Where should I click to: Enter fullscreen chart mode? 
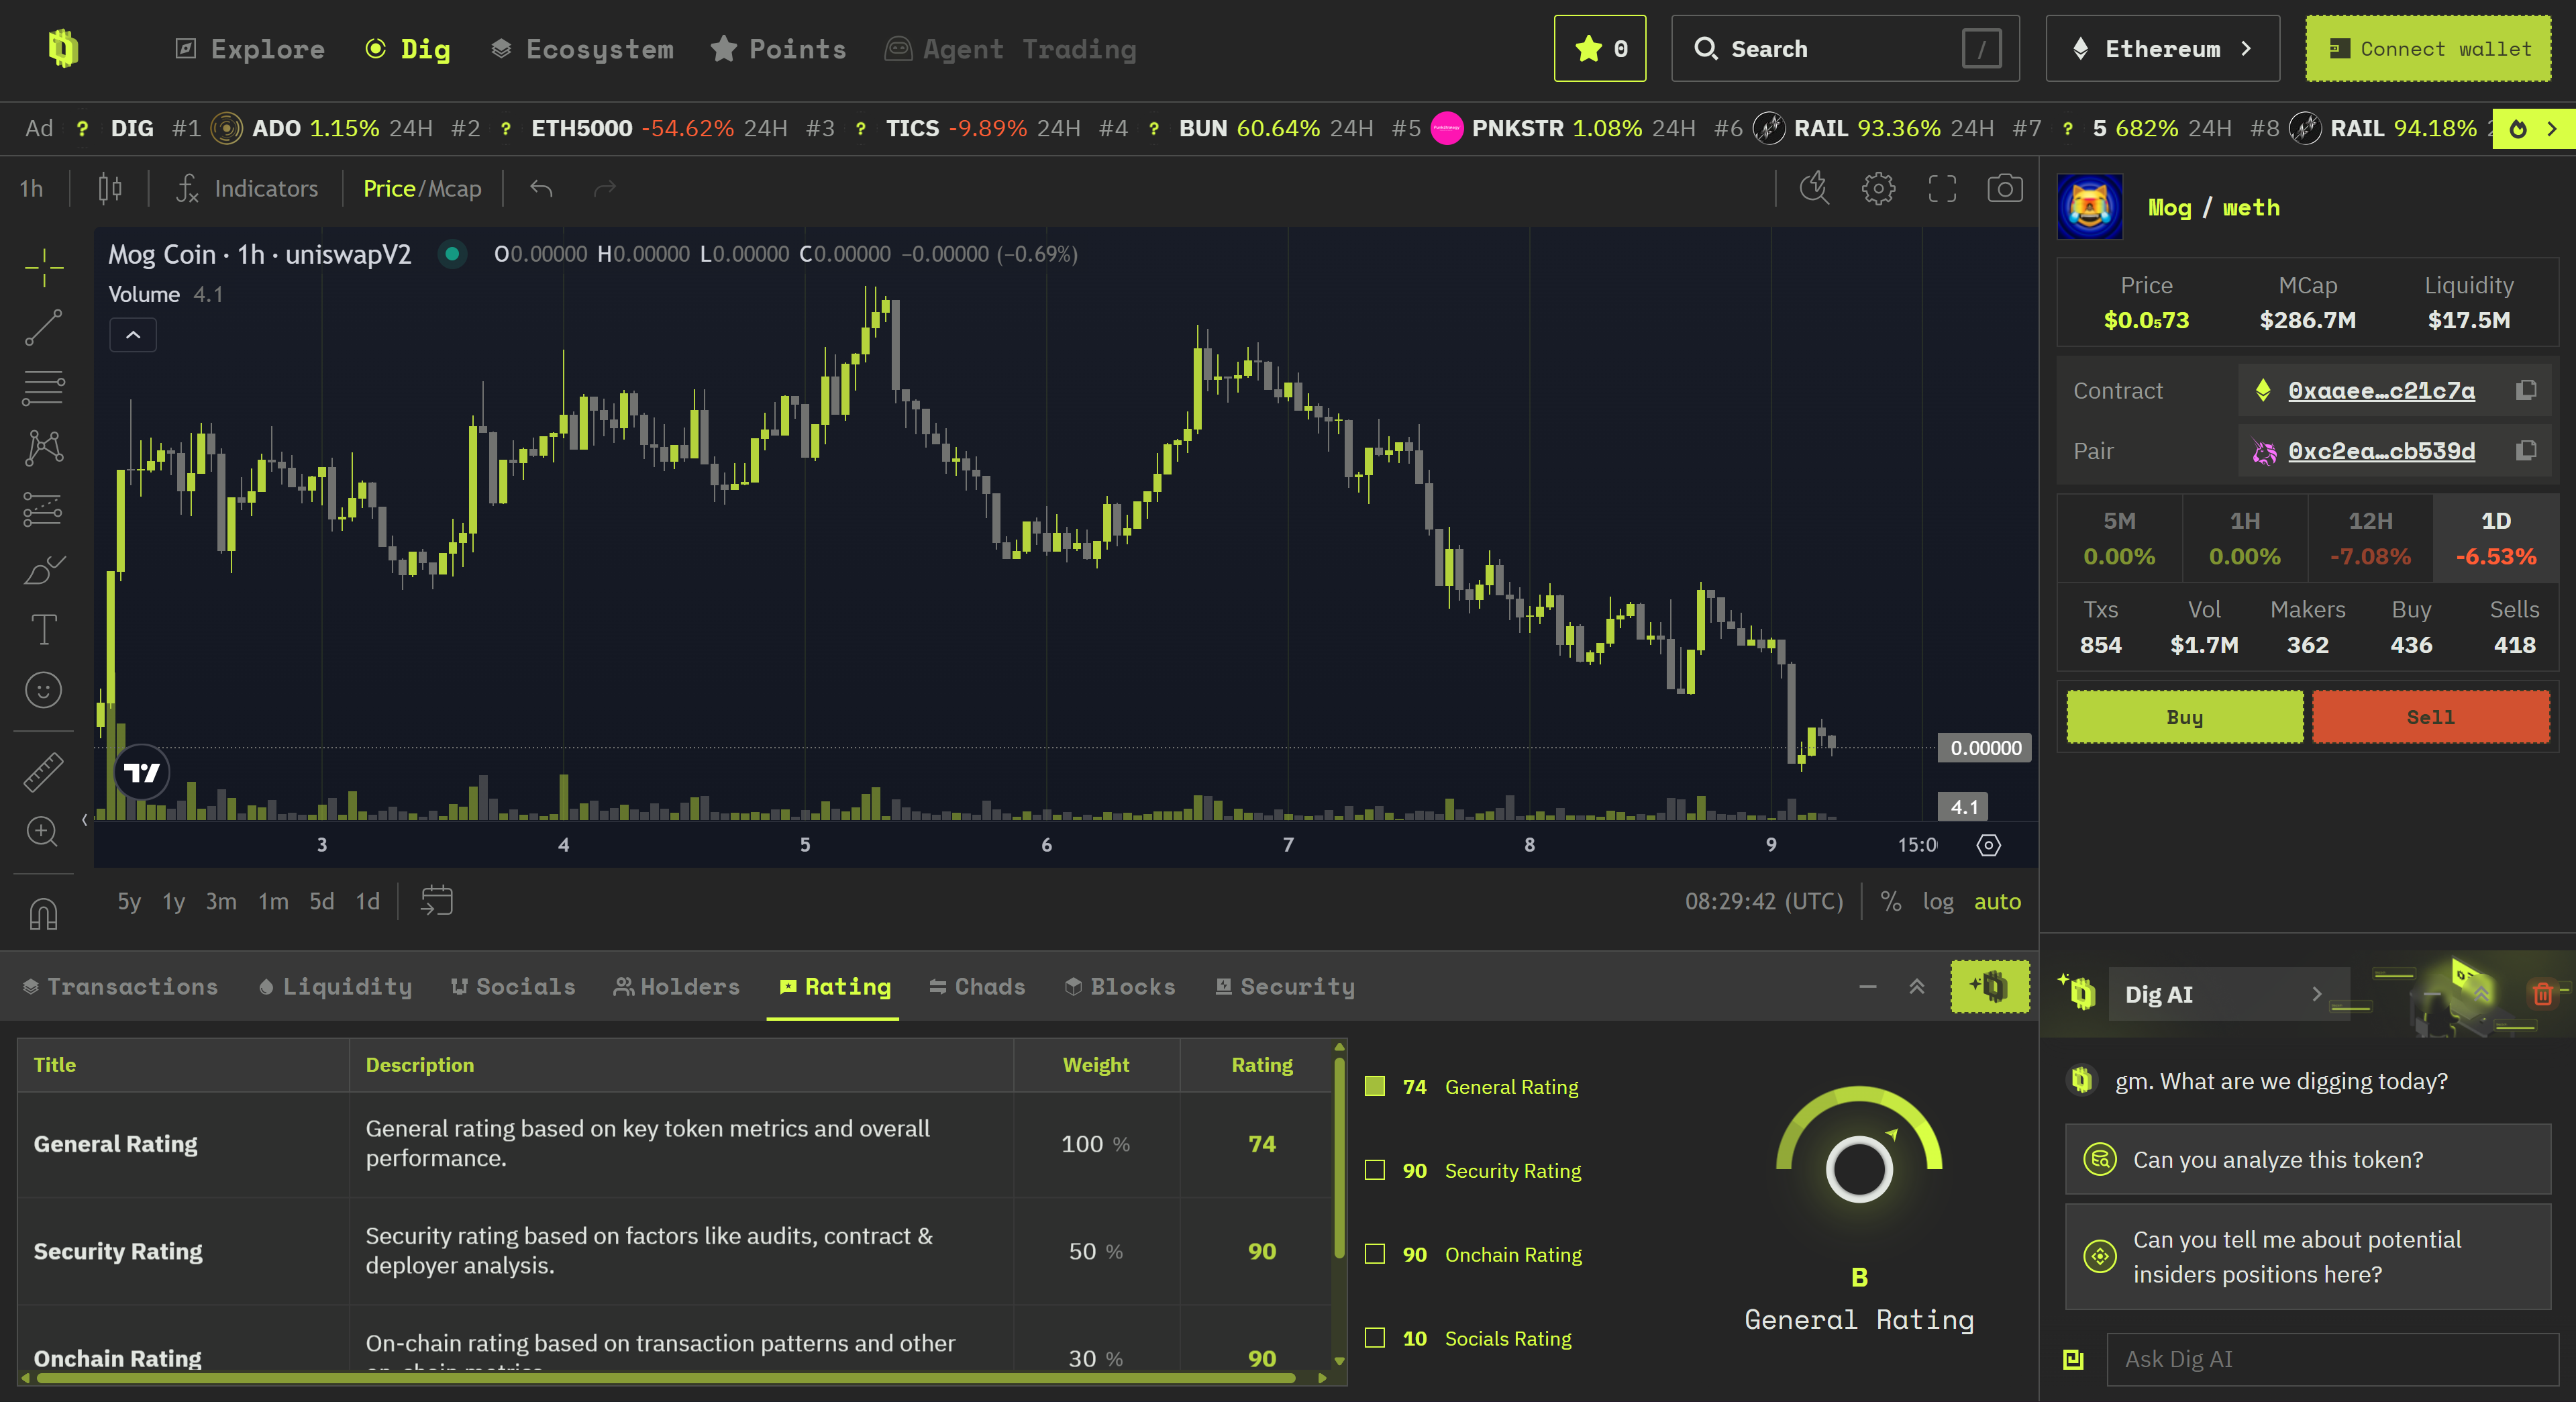pos(1941,188)
